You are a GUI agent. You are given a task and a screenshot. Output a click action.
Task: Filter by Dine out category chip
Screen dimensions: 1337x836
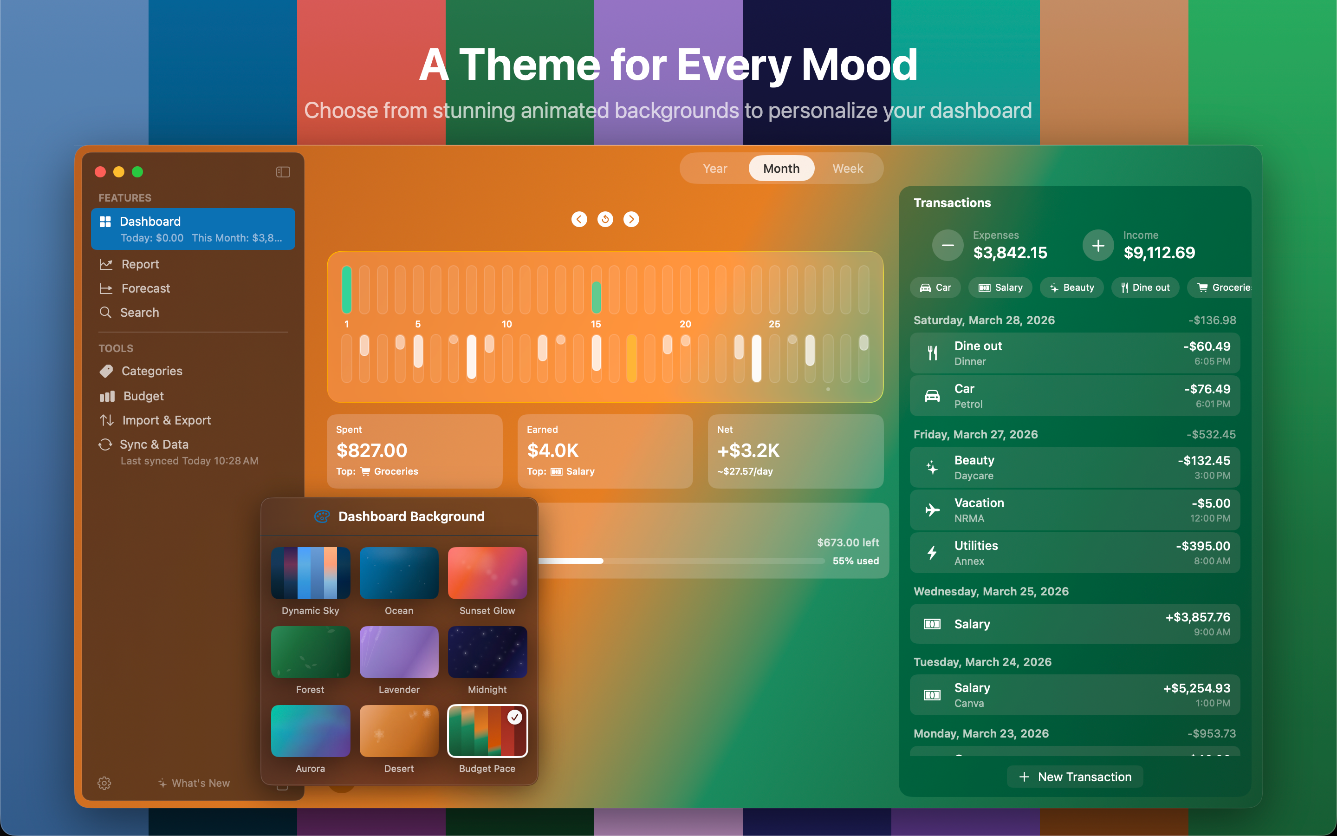point(1145,287)
